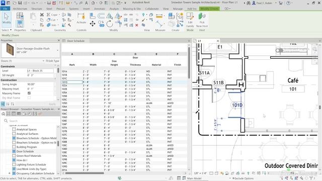
Task: Select Lighting Fixture Schedule in Project Browser
Action: (31, 164)
